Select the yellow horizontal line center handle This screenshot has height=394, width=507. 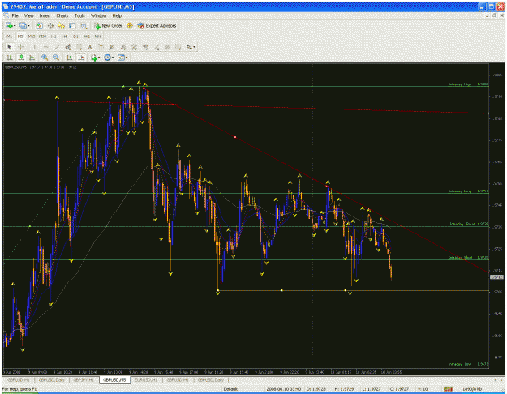pos(281,290)
